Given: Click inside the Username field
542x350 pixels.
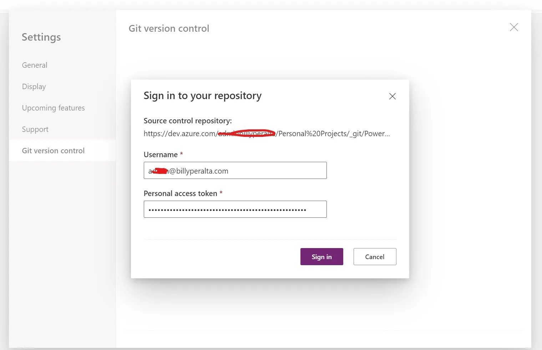Looking at the screenshot, I should tap(235, 170).
